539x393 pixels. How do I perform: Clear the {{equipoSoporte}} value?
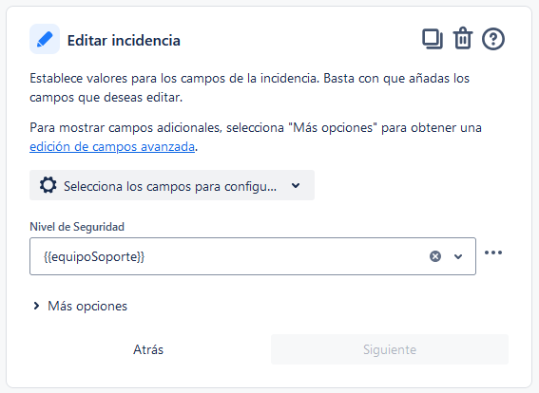435,256
